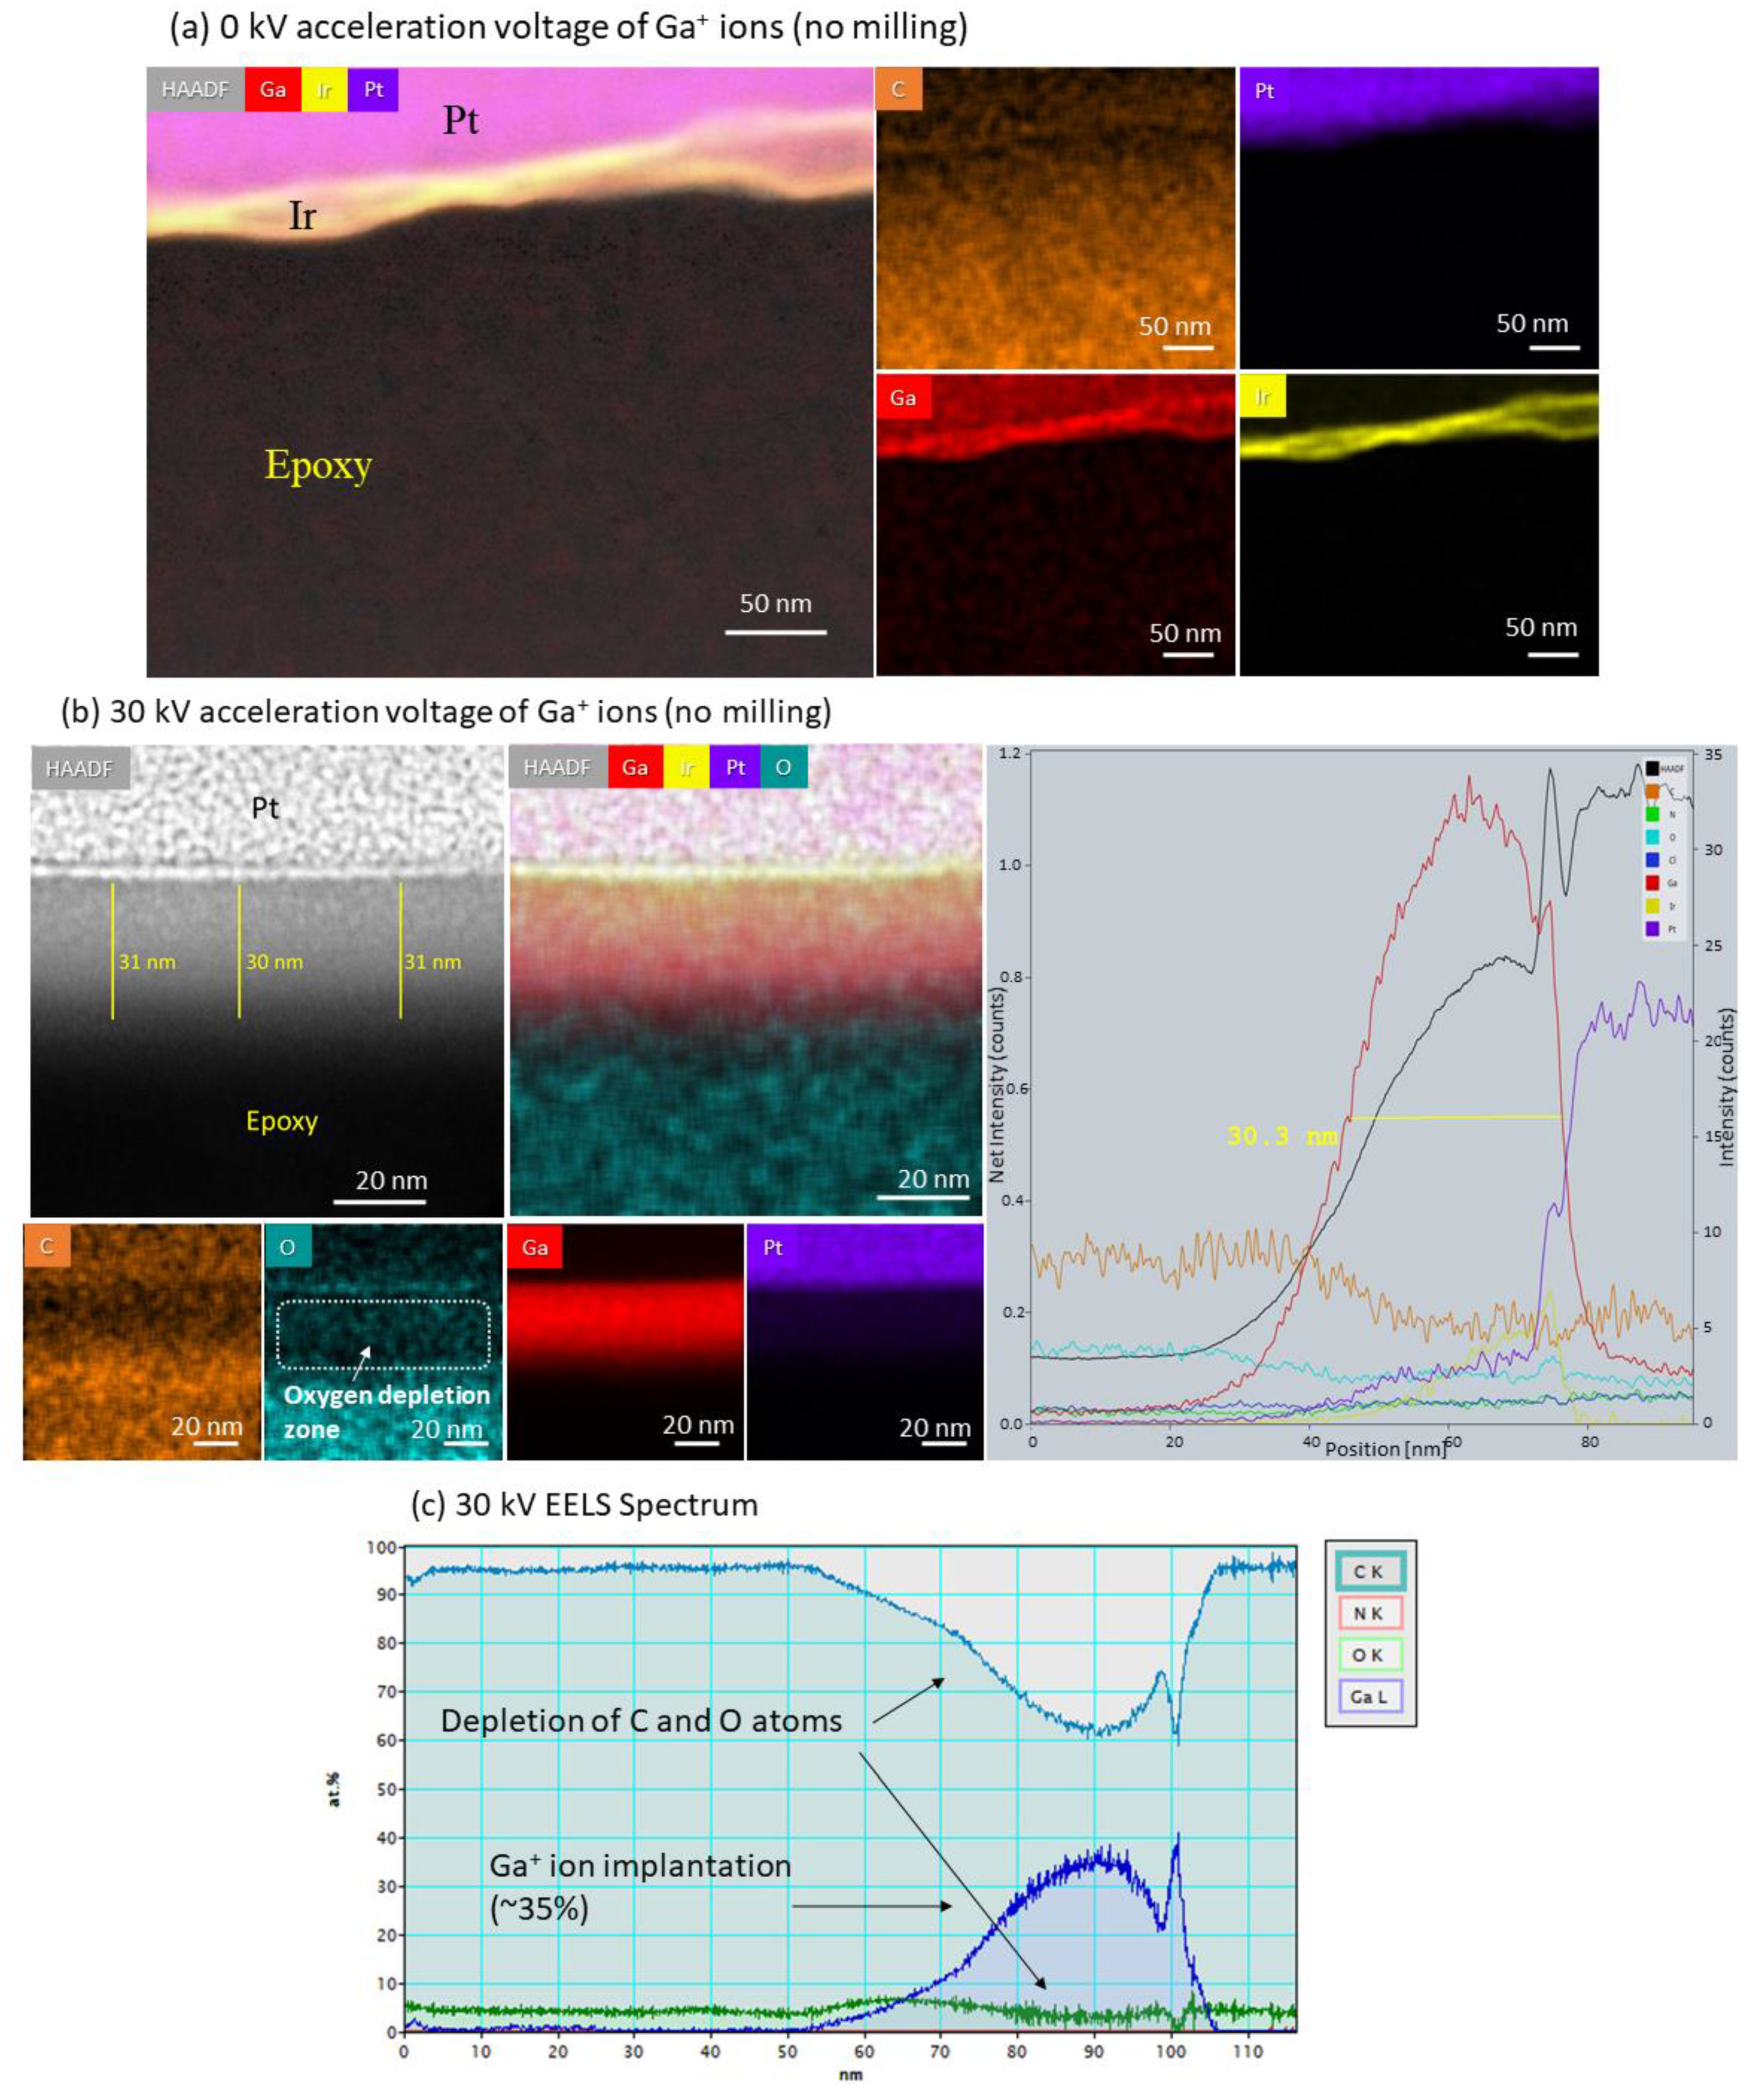Click the yellow Ir label on the iridium map

coord(1262,397)
